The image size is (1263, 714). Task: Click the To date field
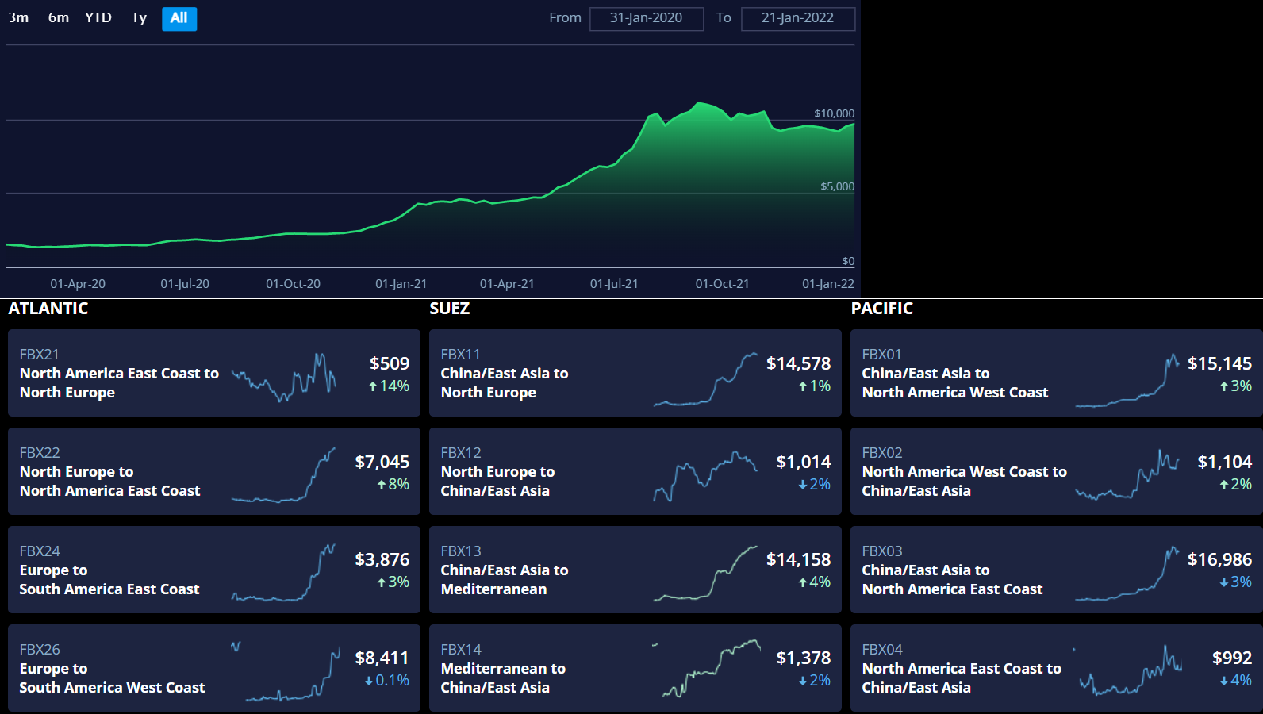pyautogui.click(x=797, y=18)
